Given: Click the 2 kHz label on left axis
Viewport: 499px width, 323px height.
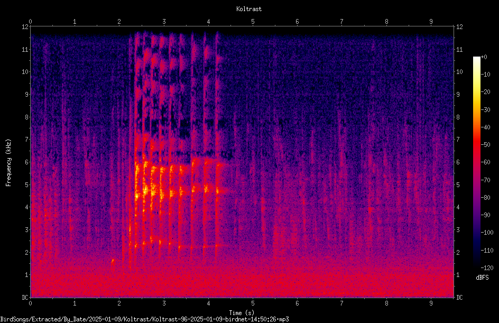Looking at the screenshot, I should pos(27,252).
